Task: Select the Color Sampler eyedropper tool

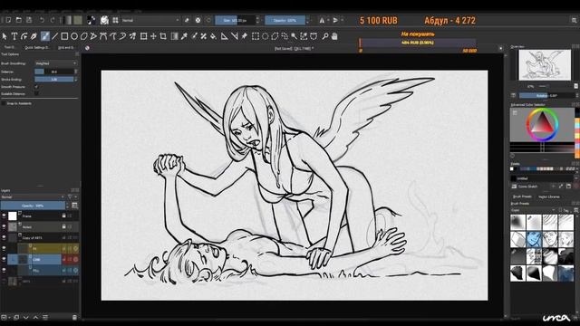Action: pyautogui.click(x=184, y=36)
